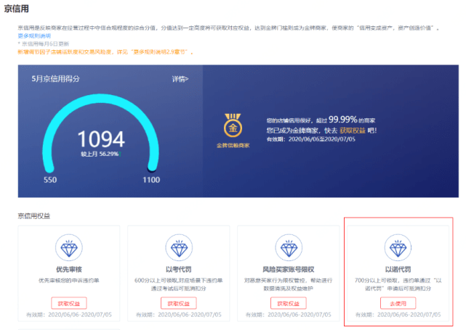
Task: Click the 优先审核 card title
Action: [x=69, y=269]
